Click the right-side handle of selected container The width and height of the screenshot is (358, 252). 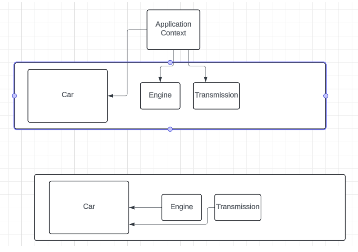pos(326,96)
